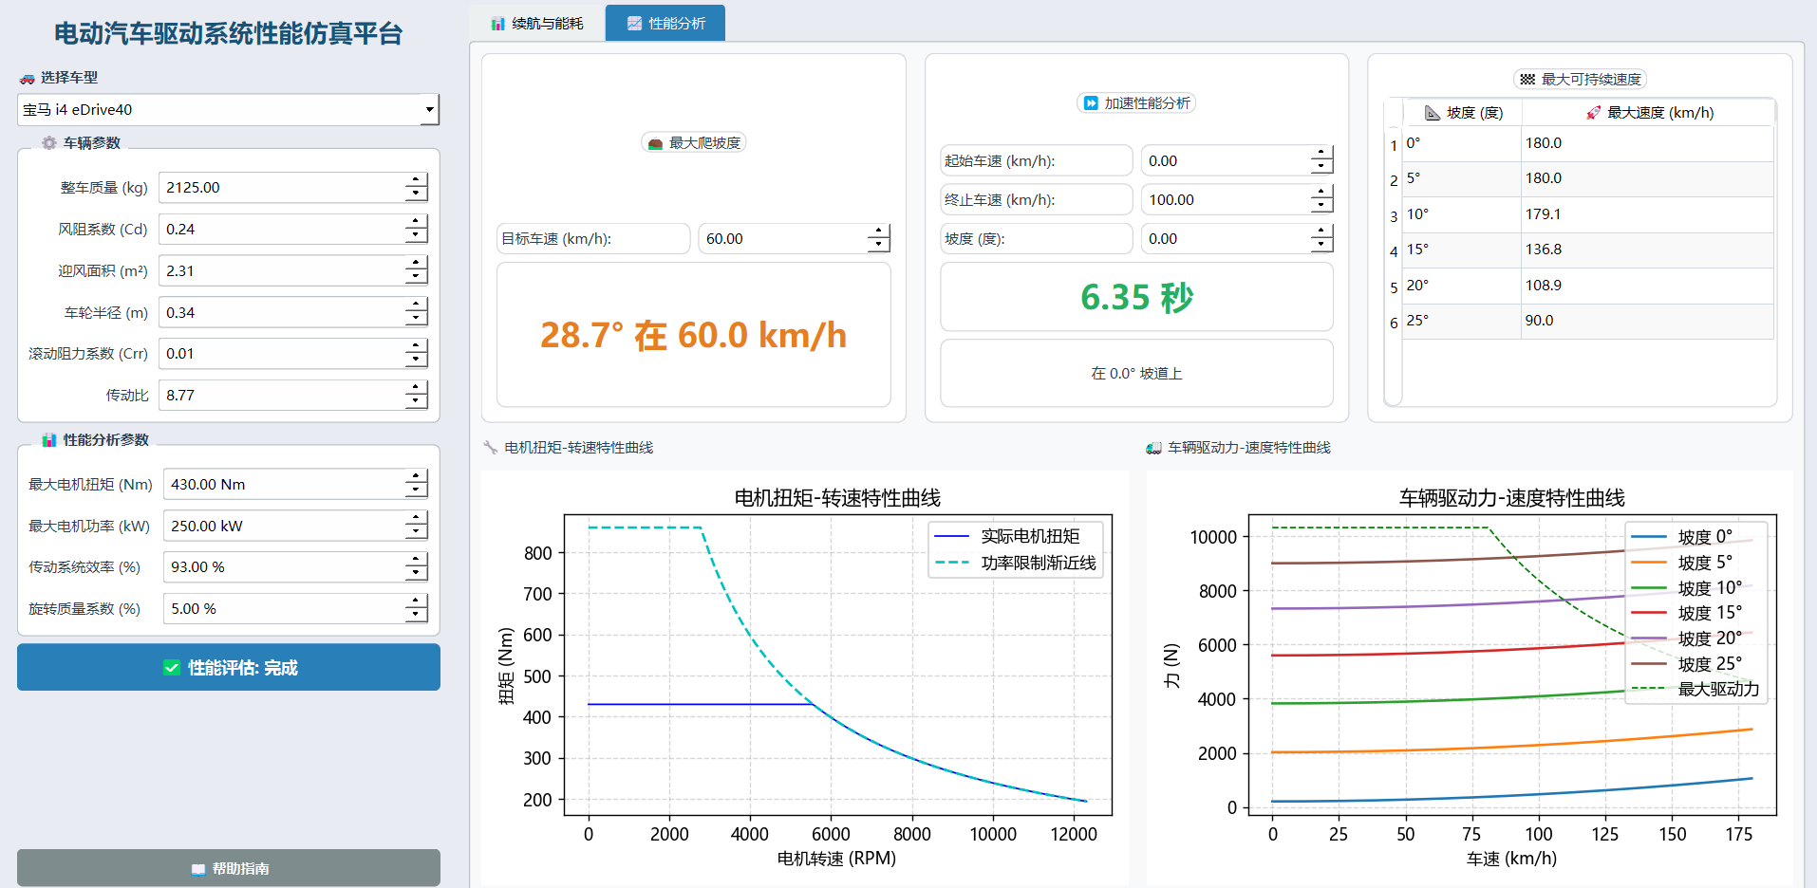Image resolution: width=1817 pixels, height=888 pixels.
Task: Increase acceleration 坡度 (度) with up arrow
Action: 1321,231
